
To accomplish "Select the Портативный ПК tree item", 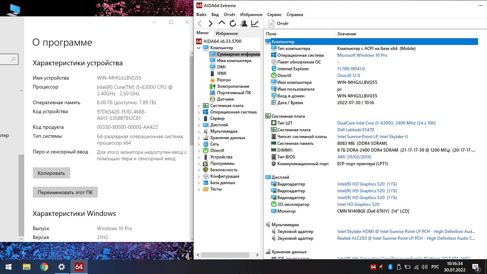I will coord(230,93).
